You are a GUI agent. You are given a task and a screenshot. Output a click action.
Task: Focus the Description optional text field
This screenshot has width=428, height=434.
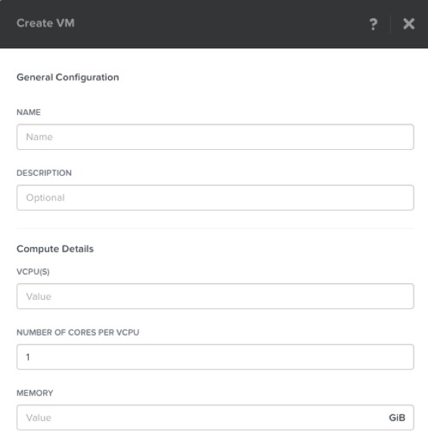click(216, 198)
